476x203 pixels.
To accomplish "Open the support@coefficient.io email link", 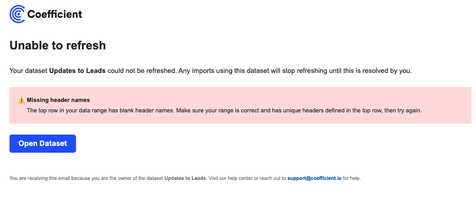I will [314, 179].
